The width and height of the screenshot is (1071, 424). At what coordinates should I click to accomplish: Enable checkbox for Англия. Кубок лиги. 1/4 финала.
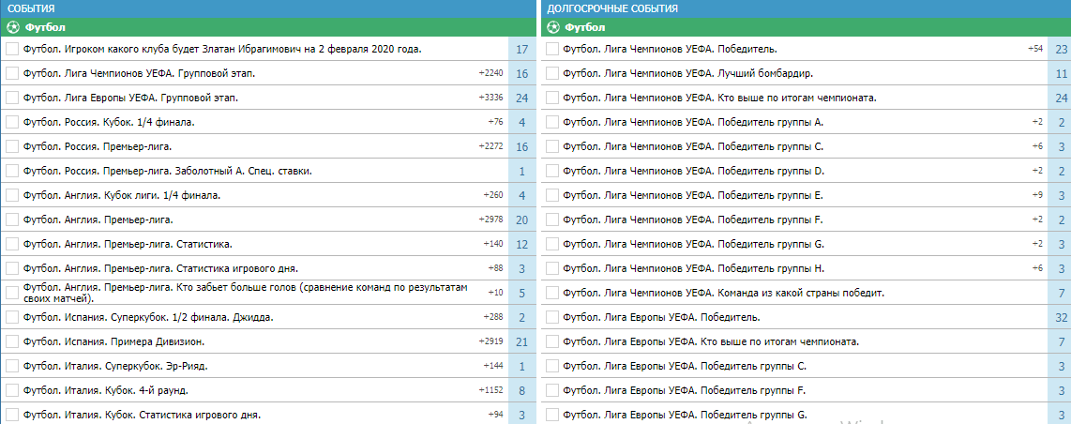pyautogui.click(x=11, y=195)
